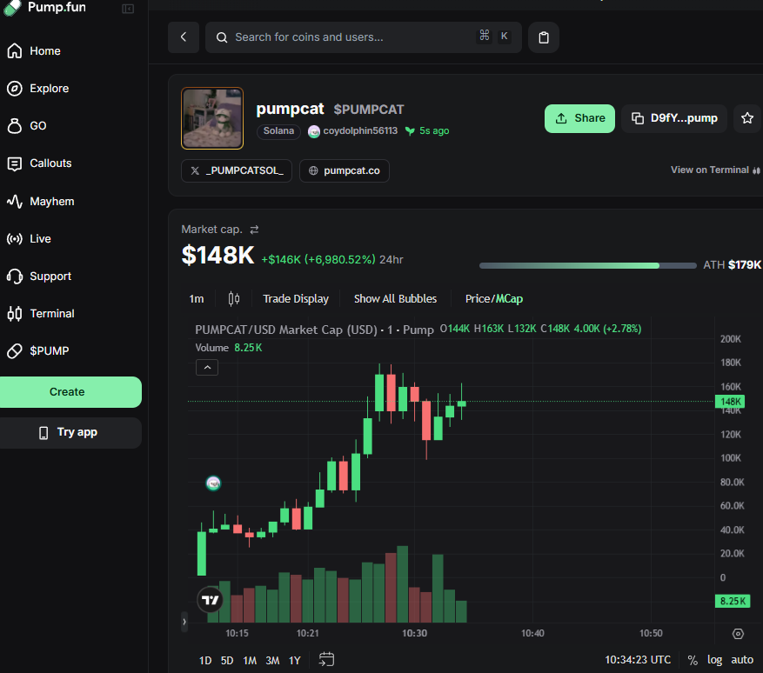763x673 pixels.
Task: Click the PUMPCAT/USD Market Cap title
Action: point(286,330)
